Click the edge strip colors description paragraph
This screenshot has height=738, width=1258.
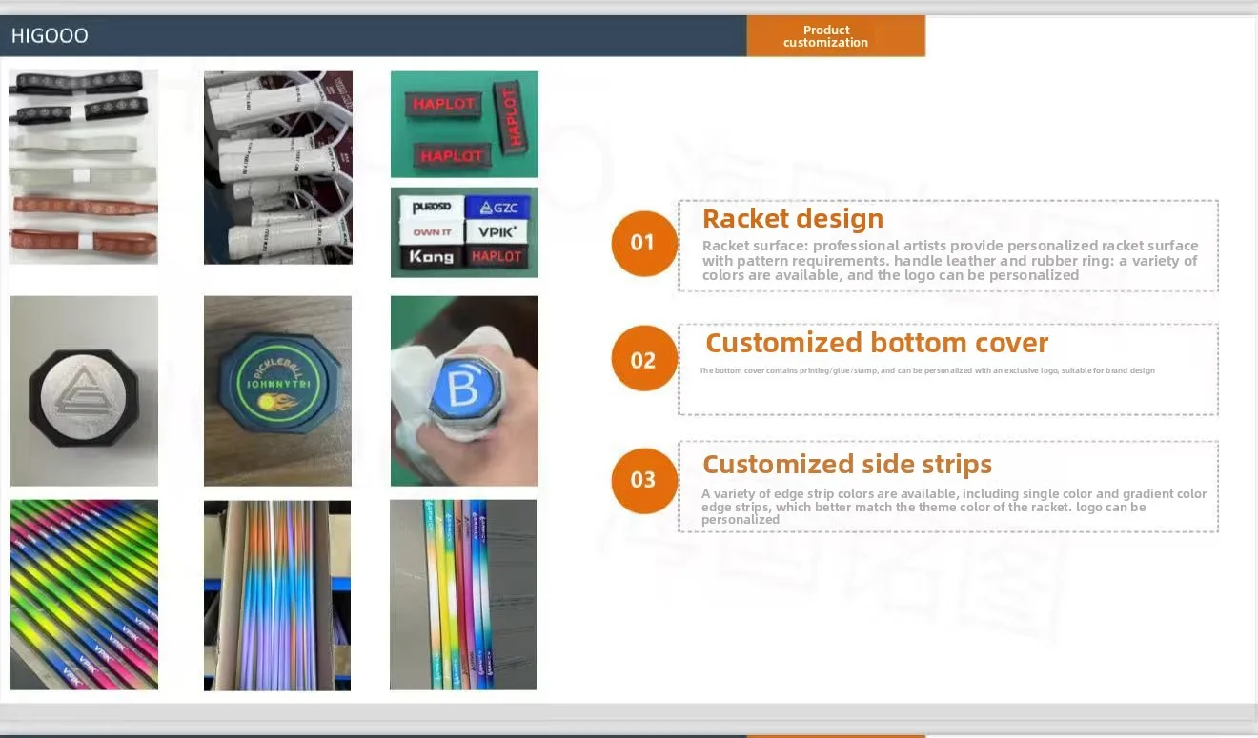[954, 507]
